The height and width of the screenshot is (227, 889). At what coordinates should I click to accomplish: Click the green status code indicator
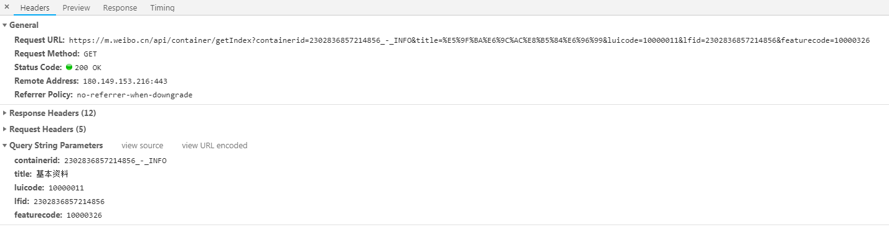tap(69, 67)
